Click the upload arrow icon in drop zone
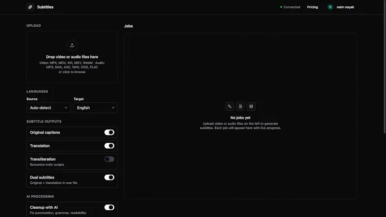This screenshot has height=217, width=386. coord(72,45)
